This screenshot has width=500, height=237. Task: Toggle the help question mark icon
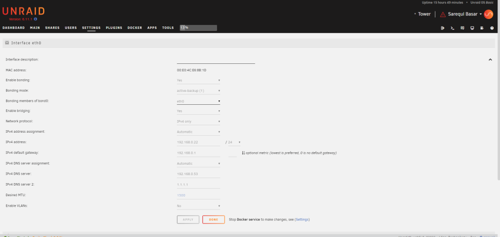(492, 28)
